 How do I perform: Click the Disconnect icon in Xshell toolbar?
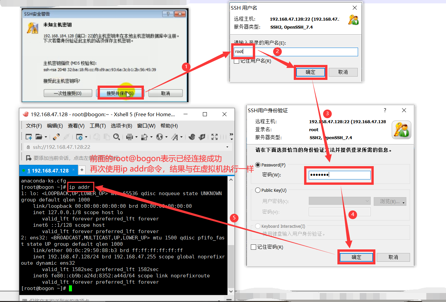(67, 137)
